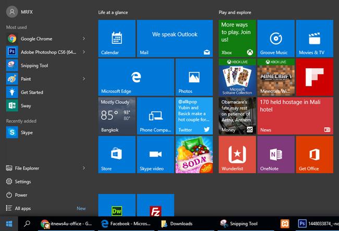This screenshot has height=231, width=339.
Task: Expand File Explorer jump list arrow
Action: (83, 168)
